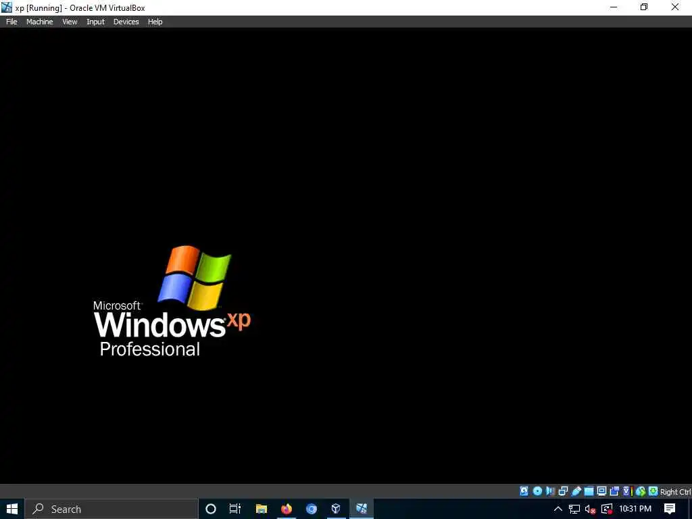Switch to VirtualBox Manager on the taskbar
The width and height of the screenshot is (692, 519).
336,509
